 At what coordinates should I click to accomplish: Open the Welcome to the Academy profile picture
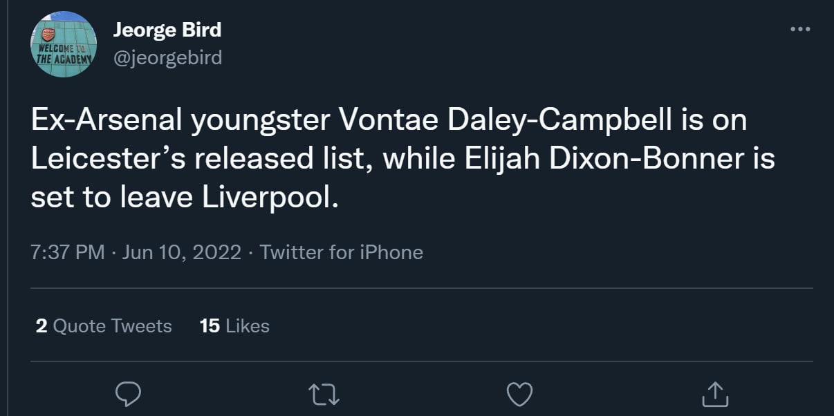[63, 44]
